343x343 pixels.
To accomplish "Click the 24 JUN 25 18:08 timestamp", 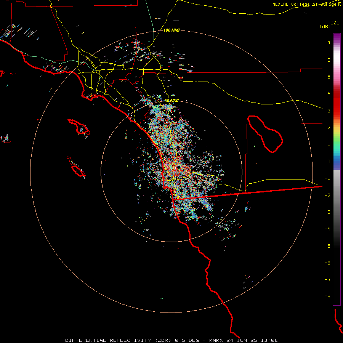I will (252, 340).
